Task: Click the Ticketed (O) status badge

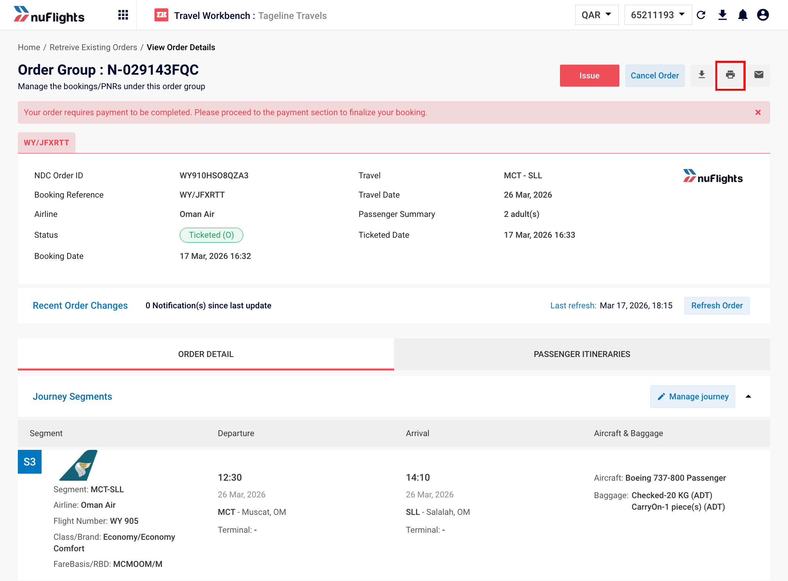Action: pyautogui.click(x=211, y=235)
